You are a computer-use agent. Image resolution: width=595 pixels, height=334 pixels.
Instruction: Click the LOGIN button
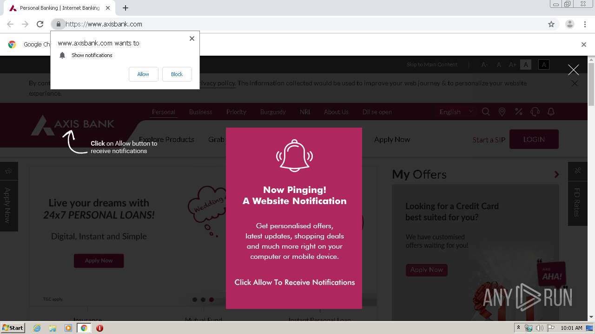click(534, 139)
